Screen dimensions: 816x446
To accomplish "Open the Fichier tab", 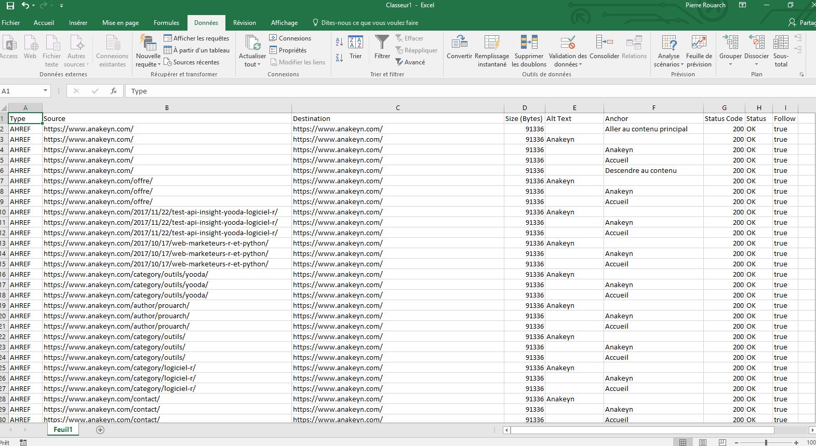I will tap(10, 23).
